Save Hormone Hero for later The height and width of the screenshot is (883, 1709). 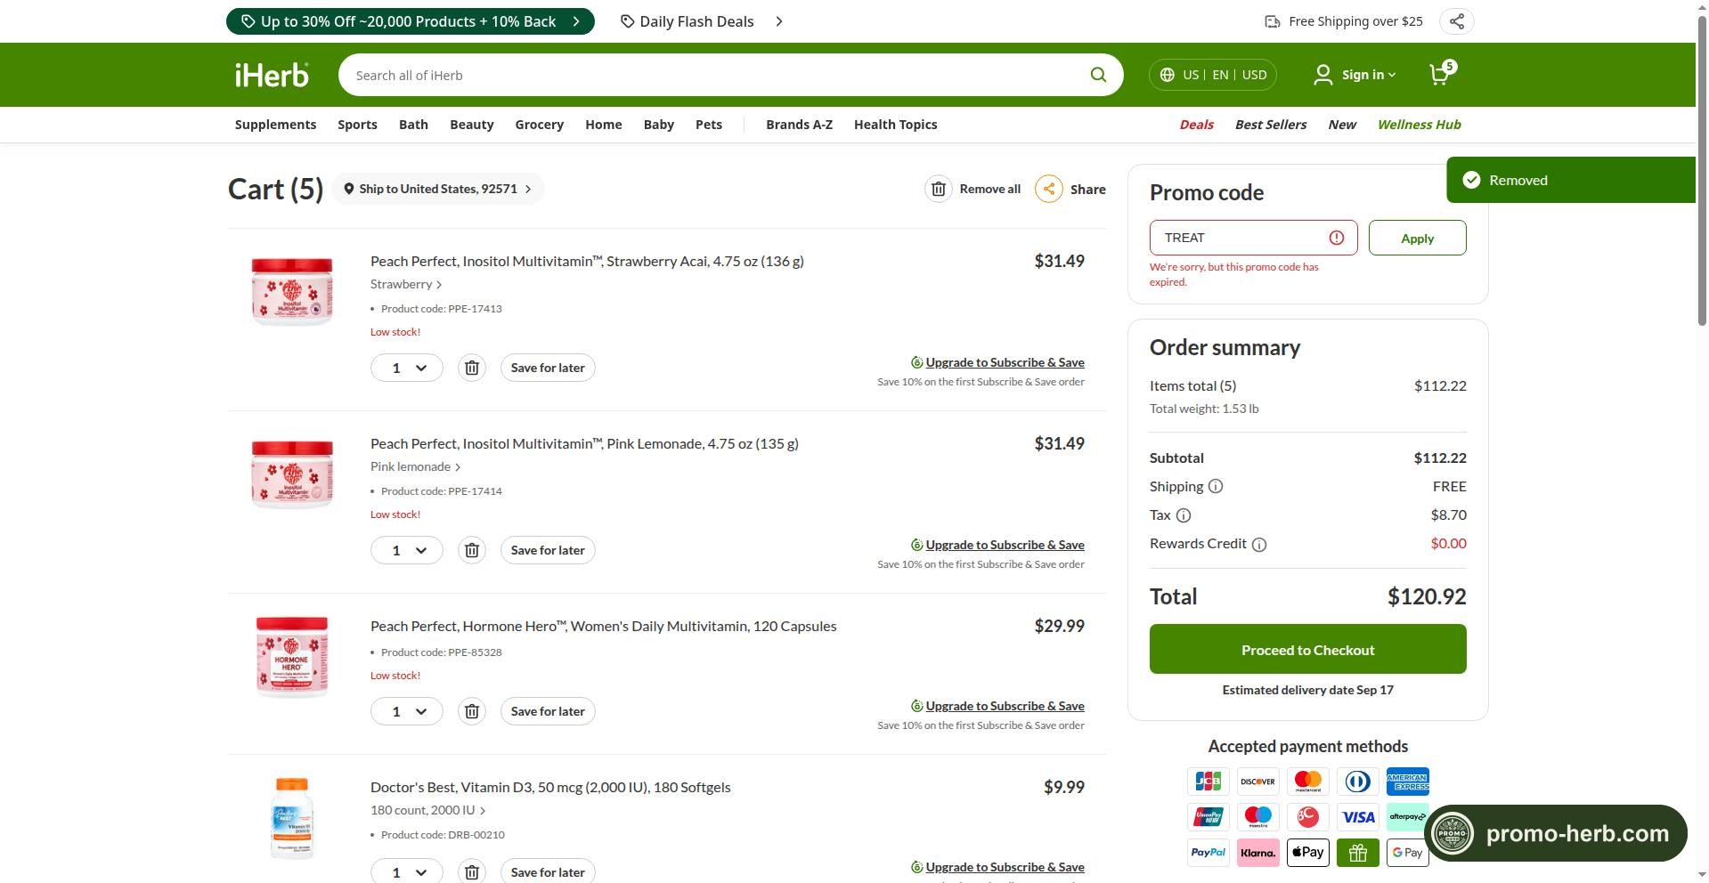[x=548, y=711]
